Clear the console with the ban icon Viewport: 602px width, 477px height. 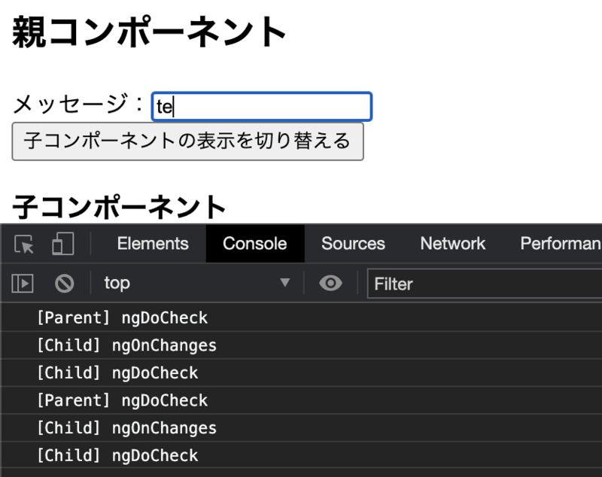(64, 284)
